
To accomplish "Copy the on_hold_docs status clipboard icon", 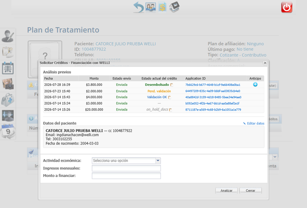I will point(170,110).
